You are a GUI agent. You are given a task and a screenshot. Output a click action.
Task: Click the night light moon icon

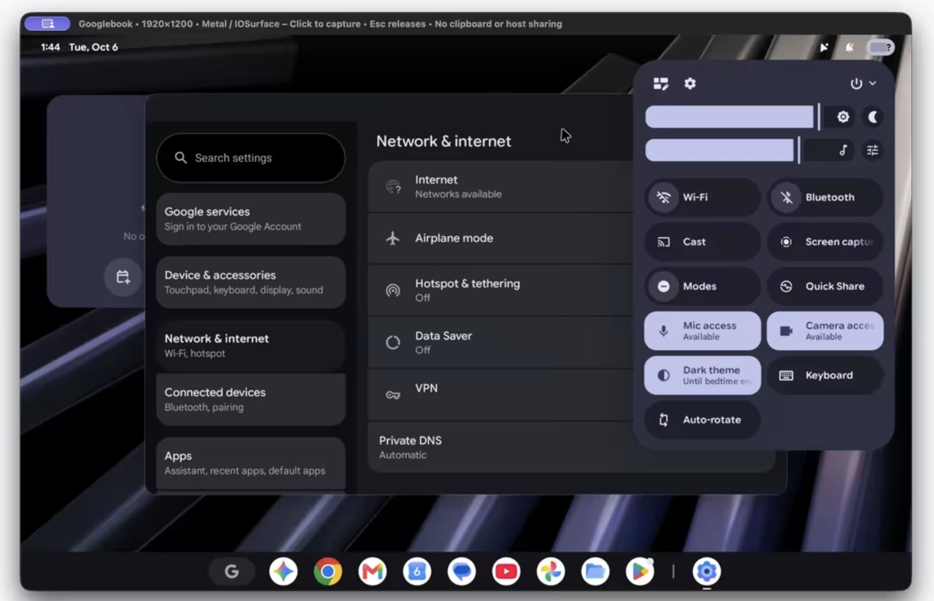873,117
